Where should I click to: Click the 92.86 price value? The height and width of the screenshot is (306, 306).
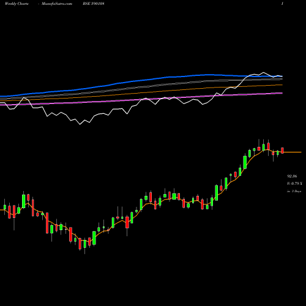click(x=292, y=176)
